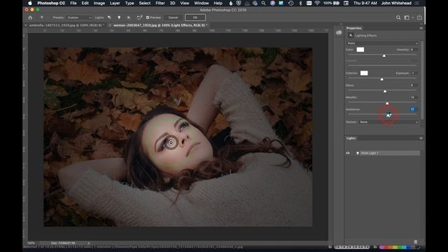Screen dimensions: 448x252
Task: Click the Ambience slider handle
Action: (x=388, y=115)
